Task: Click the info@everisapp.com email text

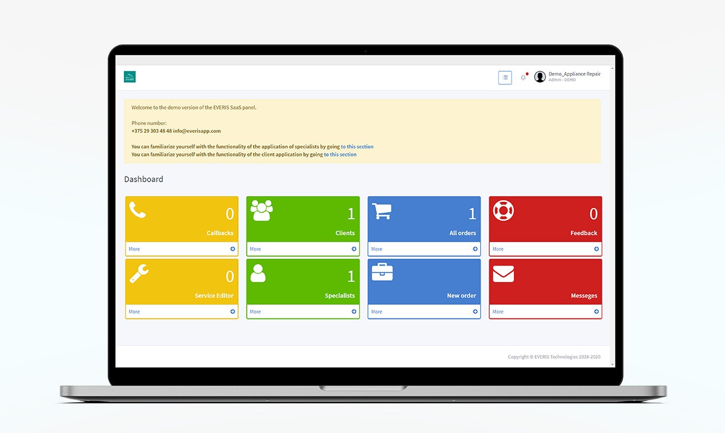Action: pyautogui.click(x=197, y=131)
